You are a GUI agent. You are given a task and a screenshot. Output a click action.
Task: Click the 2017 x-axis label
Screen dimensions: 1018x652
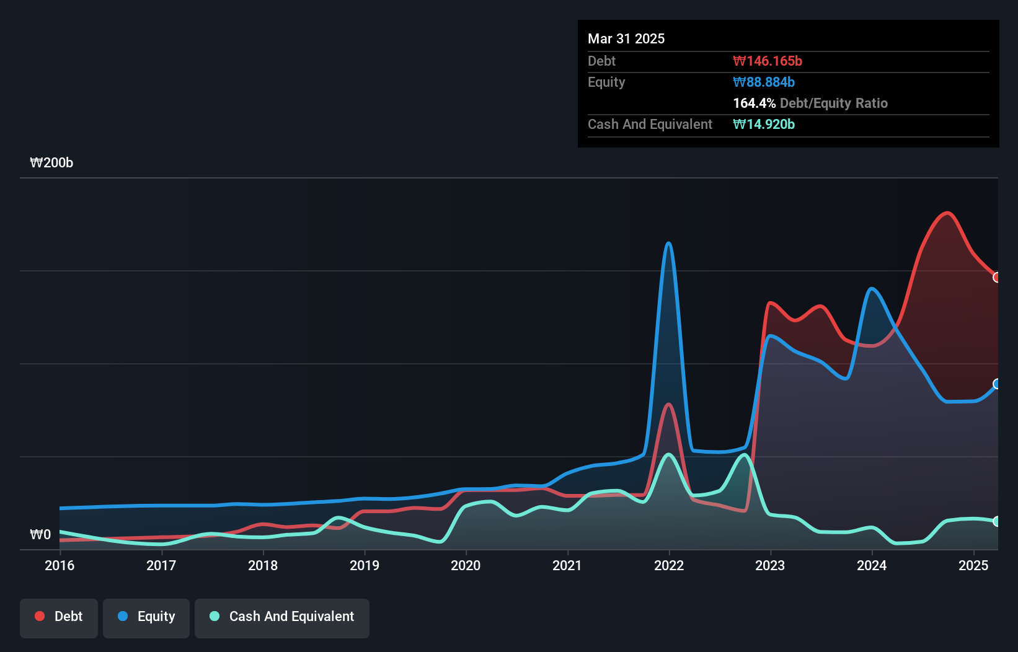[x=161, y=565]
